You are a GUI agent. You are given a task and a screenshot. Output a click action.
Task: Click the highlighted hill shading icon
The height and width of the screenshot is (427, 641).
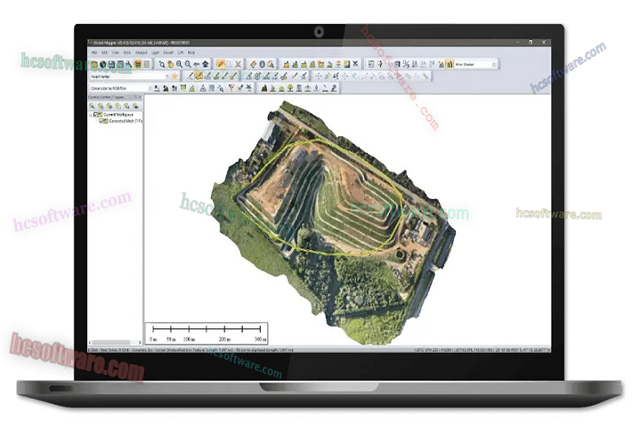click(x=450, y=64)
